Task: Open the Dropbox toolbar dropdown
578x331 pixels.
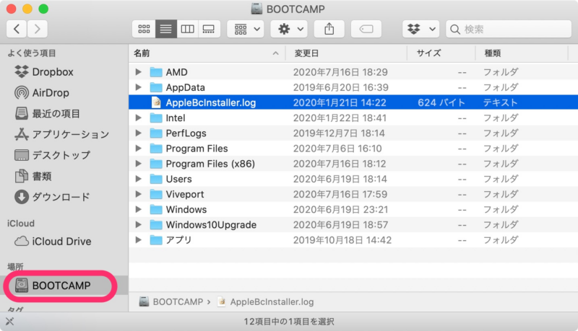Action: (x=421, y=29)
